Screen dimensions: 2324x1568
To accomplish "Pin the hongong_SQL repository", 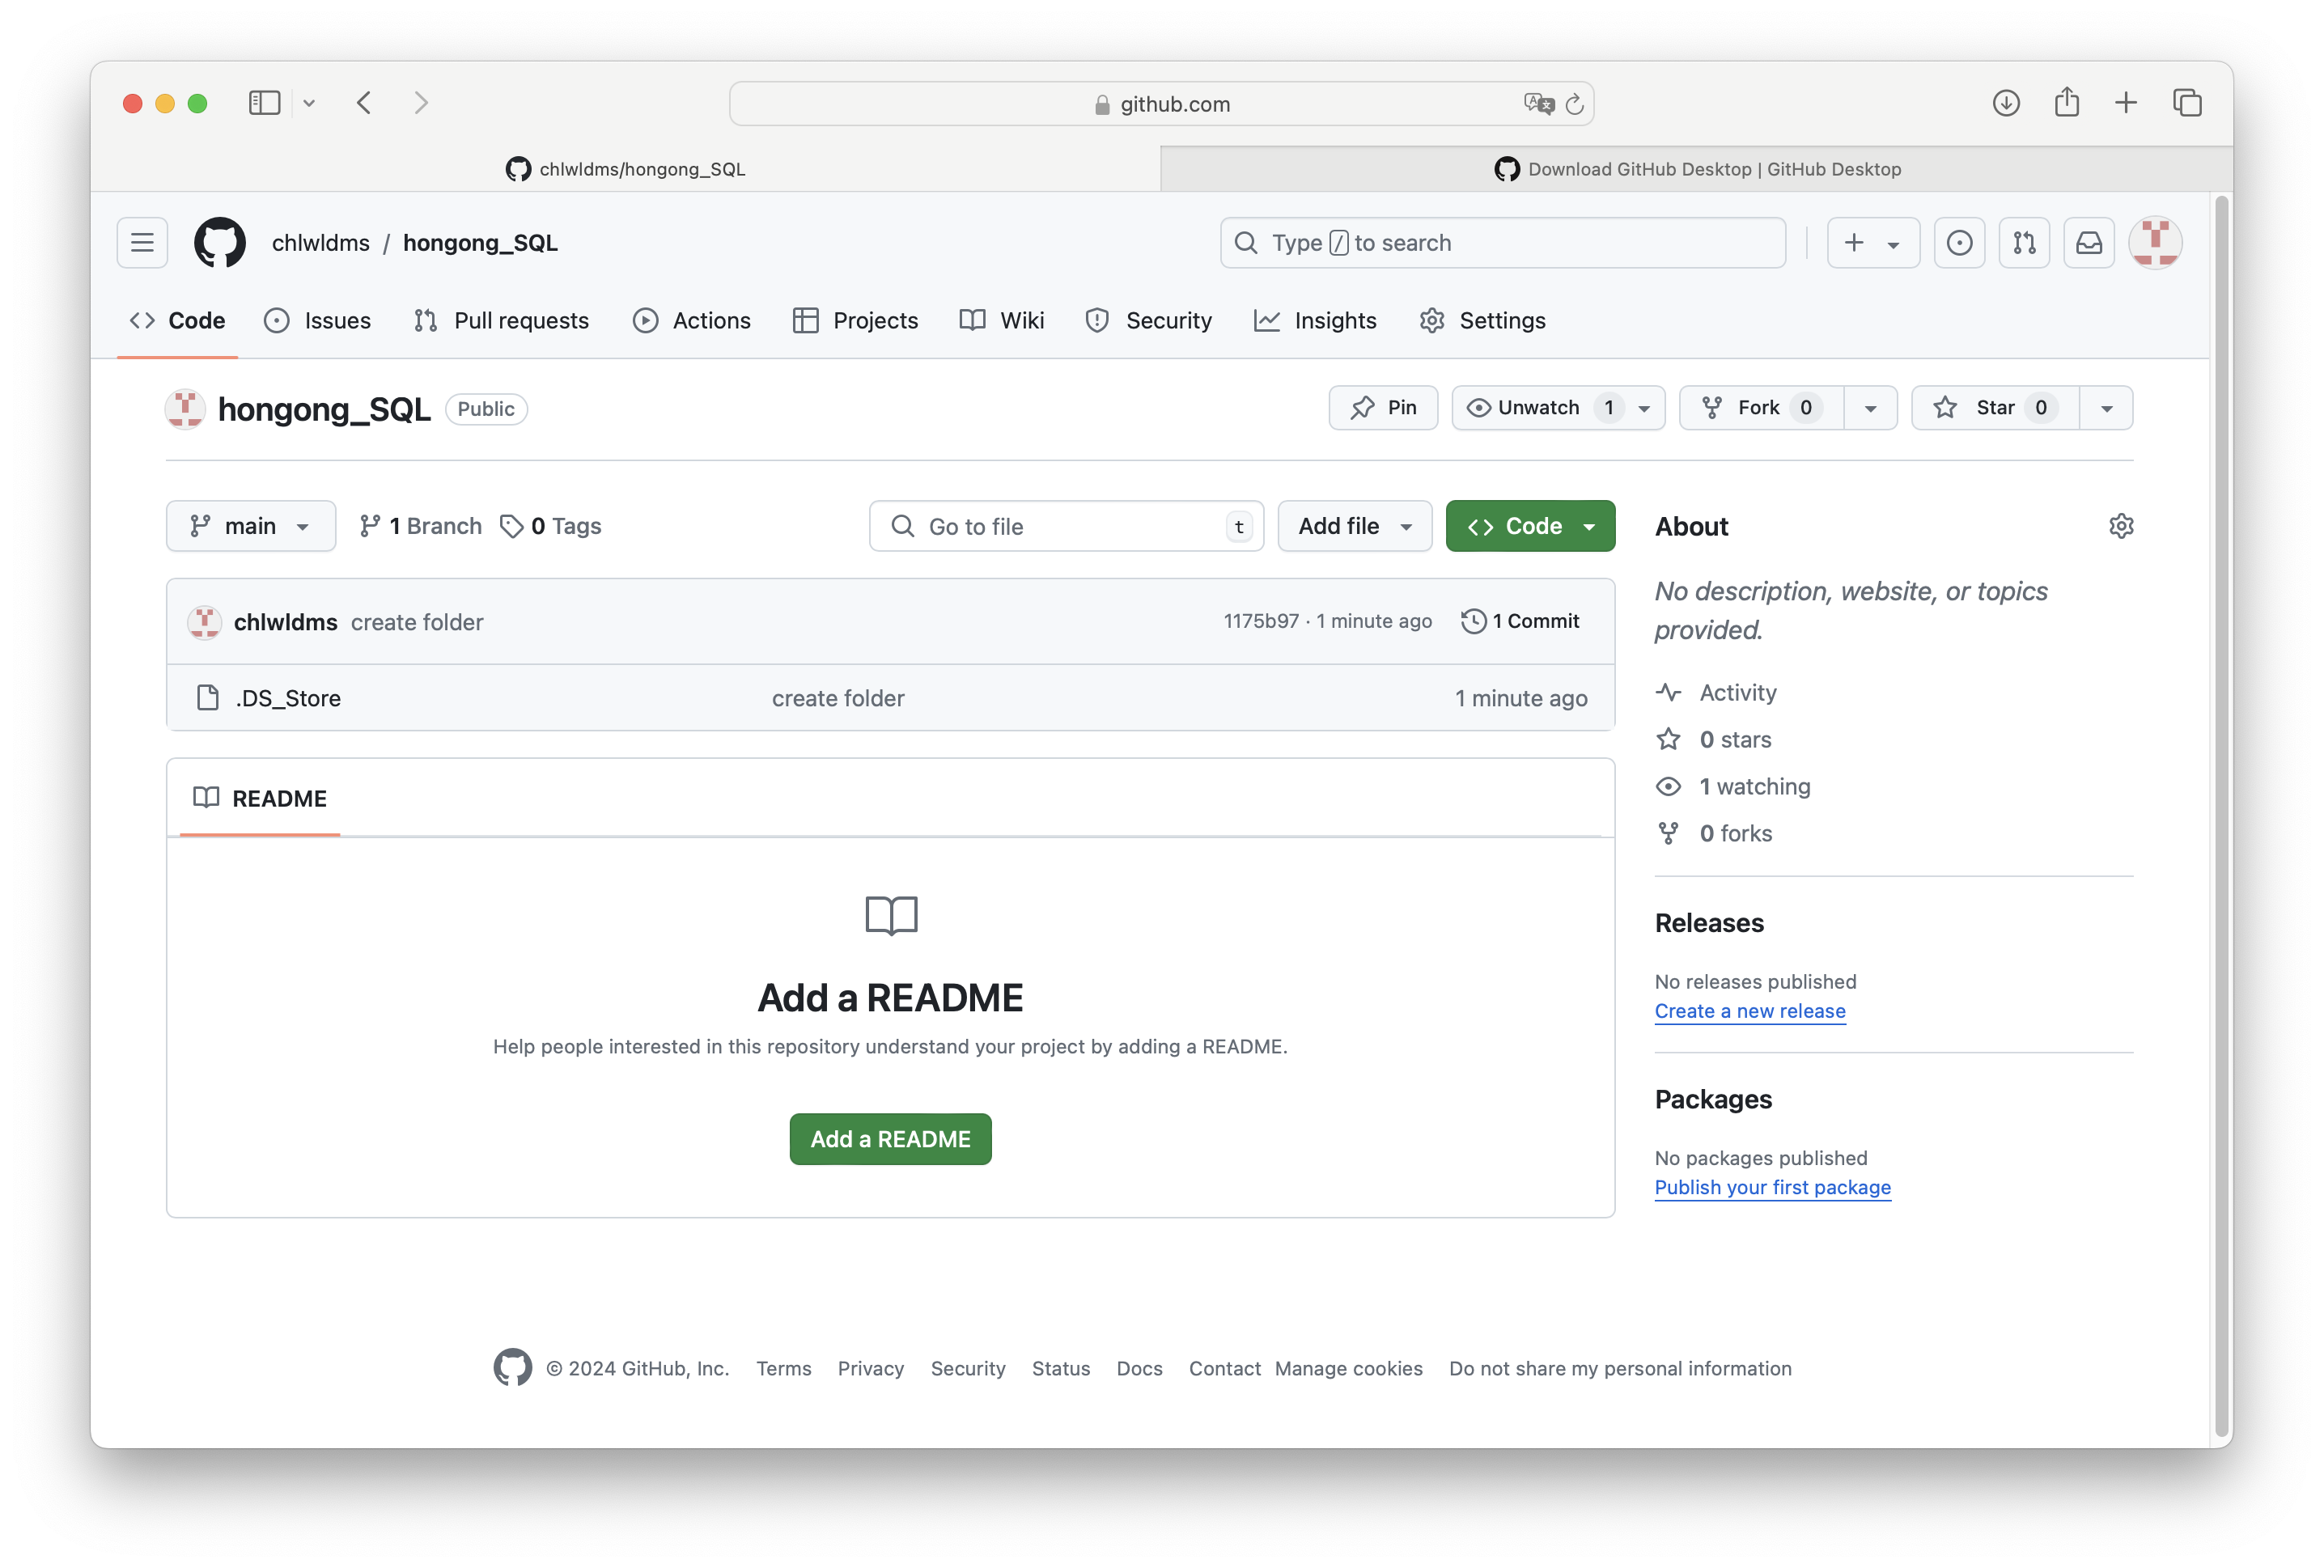I will [x=1383, y=408].
